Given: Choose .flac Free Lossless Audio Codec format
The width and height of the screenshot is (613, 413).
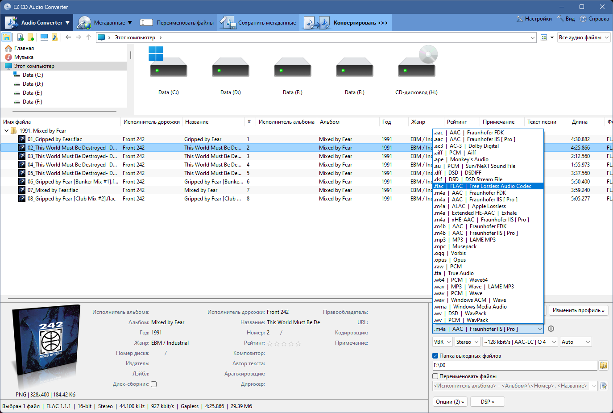Looking at the screenshot, I should coord(488,186).
